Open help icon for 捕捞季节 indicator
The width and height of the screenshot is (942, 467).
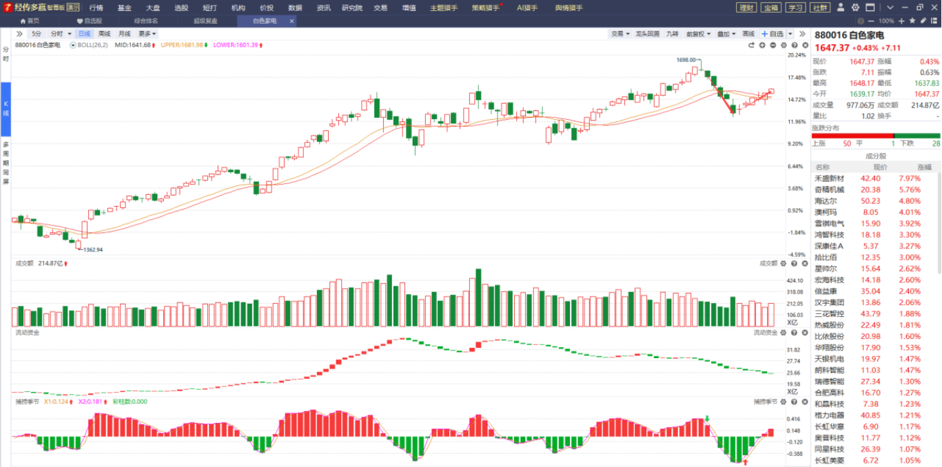pyautogui.click(x=794, y=402)
